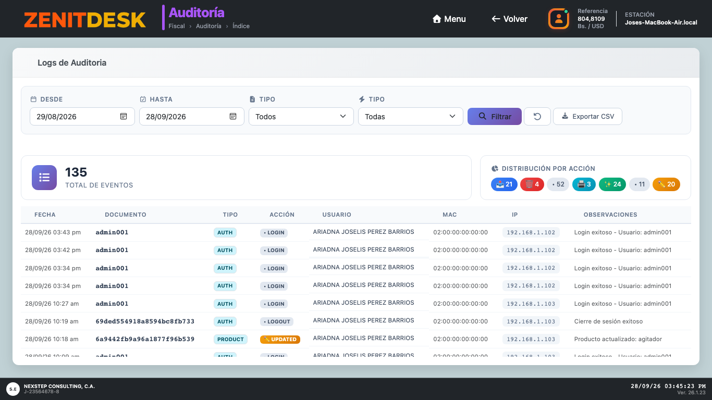Select the teal printer badge showing 3
Viewport: 712px width, 400px height.
tap(584, 184)
